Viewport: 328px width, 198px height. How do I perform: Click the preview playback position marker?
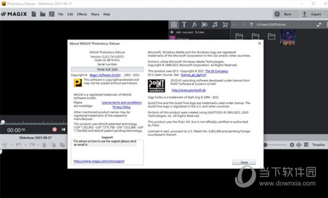3,122
